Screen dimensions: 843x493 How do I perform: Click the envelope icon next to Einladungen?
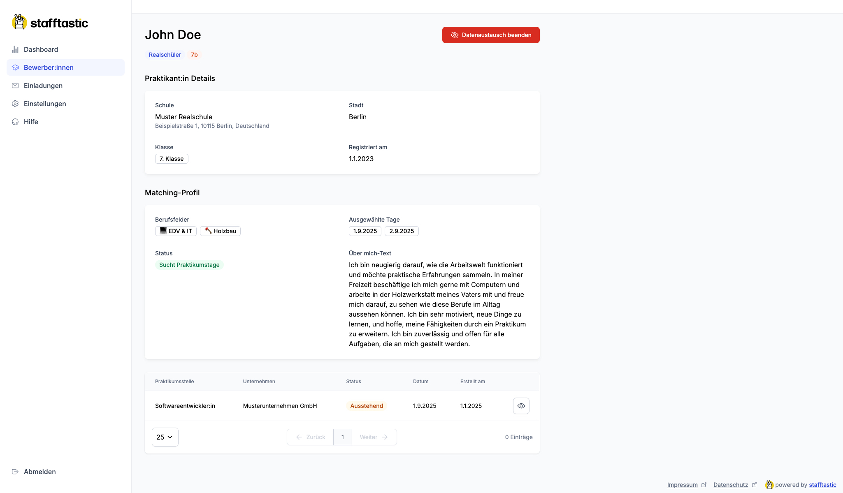click(15, 86)
